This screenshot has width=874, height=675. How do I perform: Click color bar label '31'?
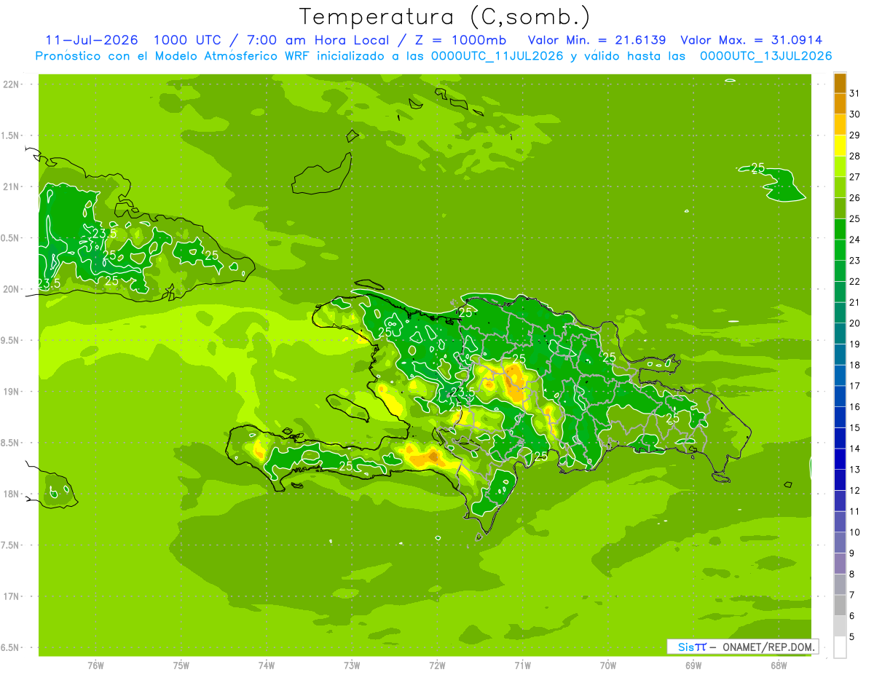click(855, 93)
